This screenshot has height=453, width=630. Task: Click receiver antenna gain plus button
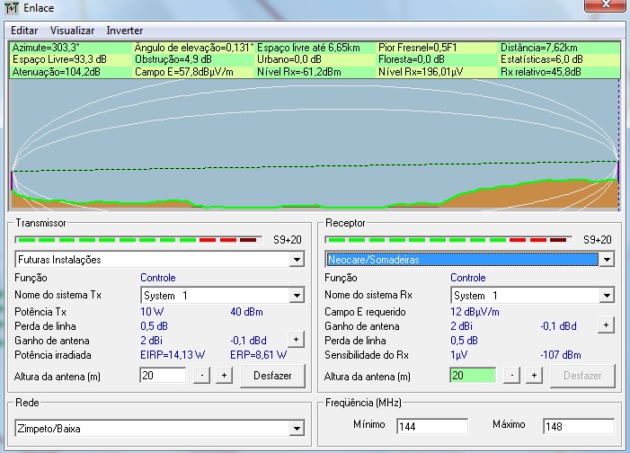click(x=607, y=324)
